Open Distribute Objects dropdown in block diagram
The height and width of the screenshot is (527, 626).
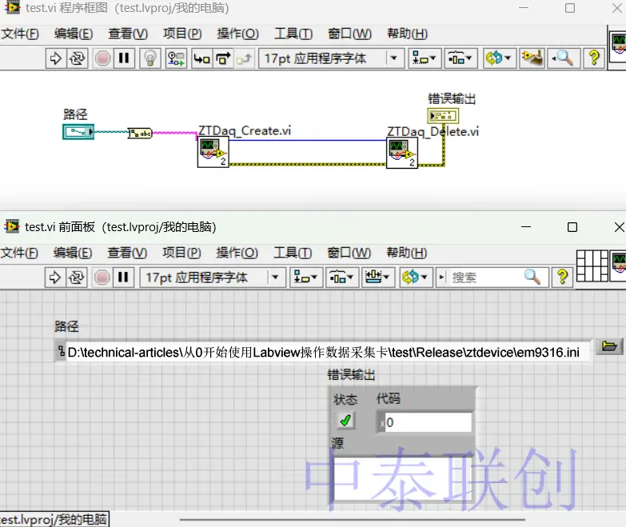(x=461, y=58)
